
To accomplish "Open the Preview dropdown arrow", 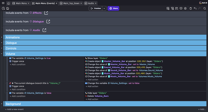I will pos(104,8).
